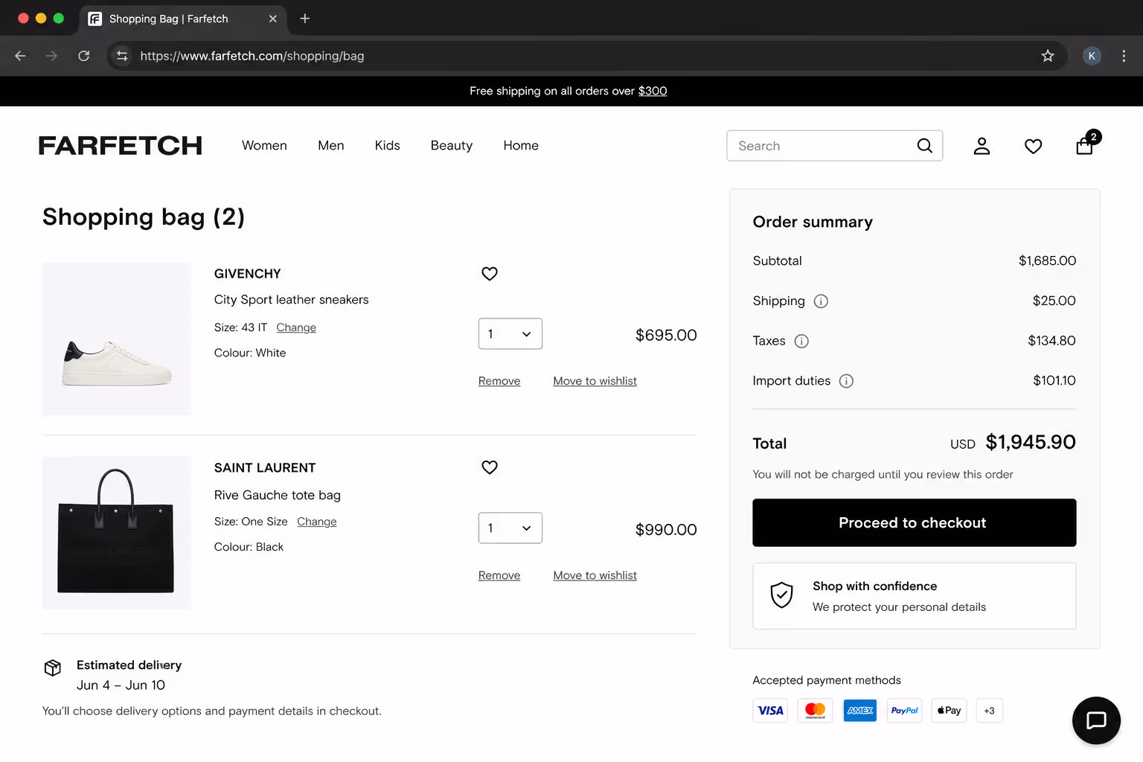The width and height of the screenshot is (1143, 762).
Task: Open quantity dropdown for Saint Laurent tote
Action: click(x=510, y=528)
